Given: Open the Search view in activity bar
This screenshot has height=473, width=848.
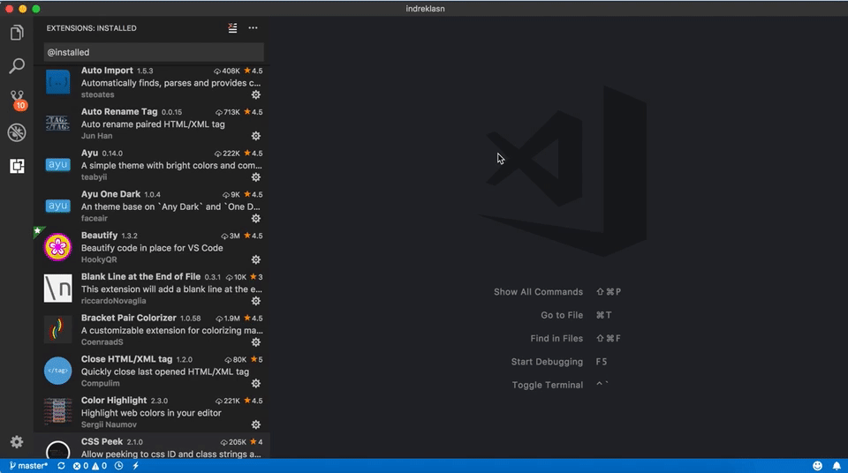Looking at the screenshot, I should 17,66.
